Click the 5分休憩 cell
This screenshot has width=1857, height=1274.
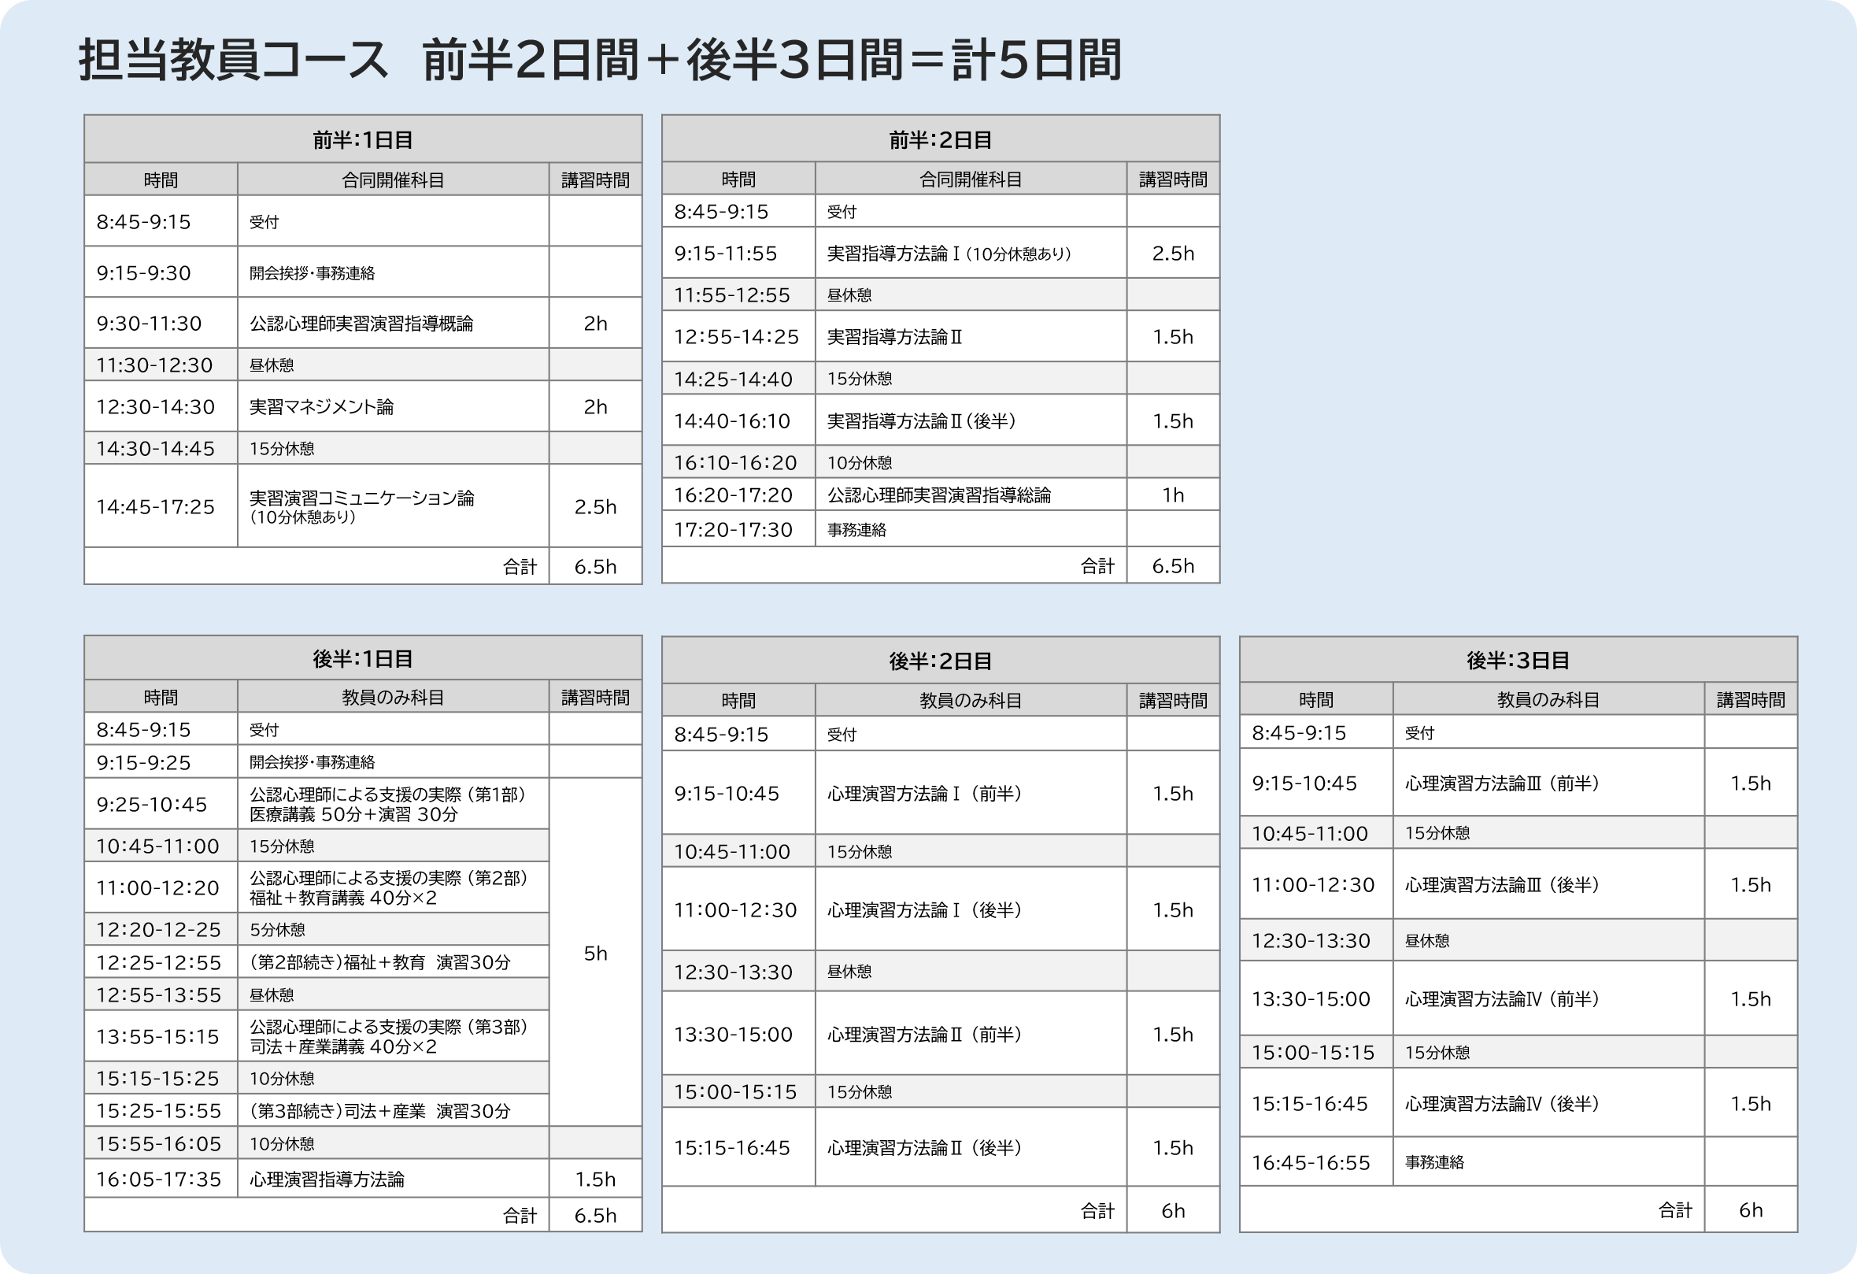click(393, 928)
